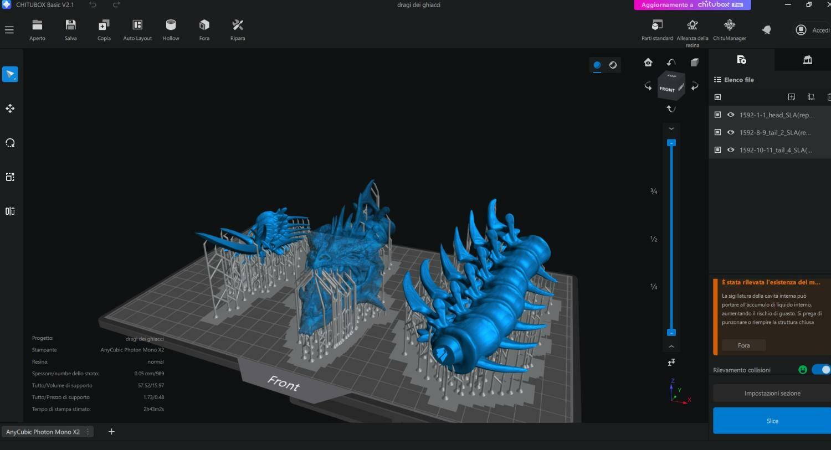The width and height of the screenshot is (831, 450).
Task: Click the FRONT face of view cube
Action: [x=667, y=89]
